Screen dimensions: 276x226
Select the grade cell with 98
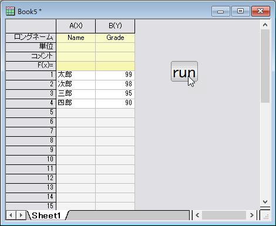(x=115, y=85)
